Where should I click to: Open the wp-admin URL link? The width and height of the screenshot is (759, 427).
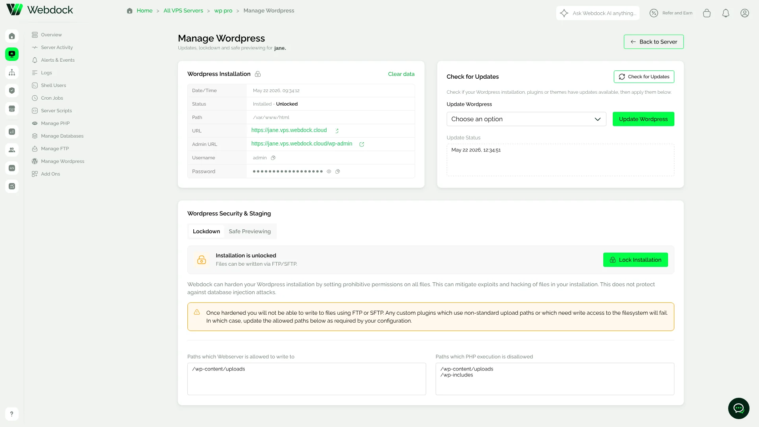click(x=302, y=144)
